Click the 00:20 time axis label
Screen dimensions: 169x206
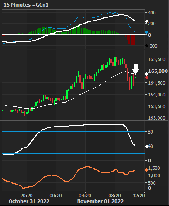point(56,196)
